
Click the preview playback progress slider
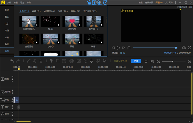point(155,48)
